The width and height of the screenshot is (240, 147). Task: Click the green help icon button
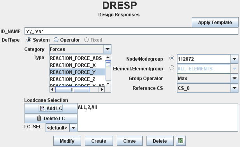point(181,141)
